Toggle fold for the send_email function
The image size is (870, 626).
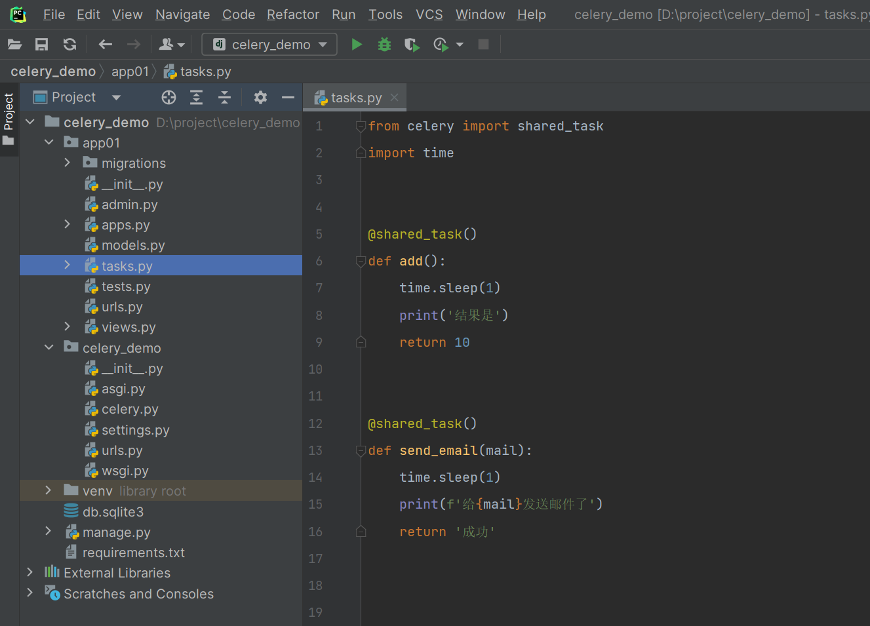(361, 451)
